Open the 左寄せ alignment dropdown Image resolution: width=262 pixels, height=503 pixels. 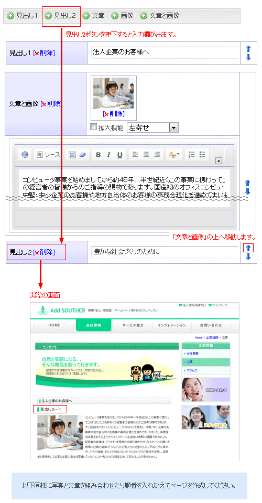coord(153,127)
